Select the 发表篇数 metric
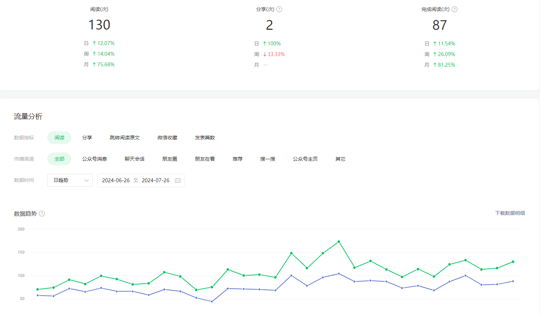 (205, 138)
